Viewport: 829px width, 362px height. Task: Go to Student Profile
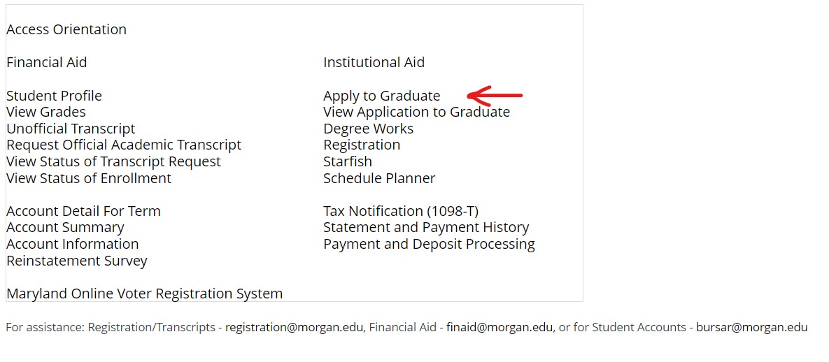[x=54, y=96]
